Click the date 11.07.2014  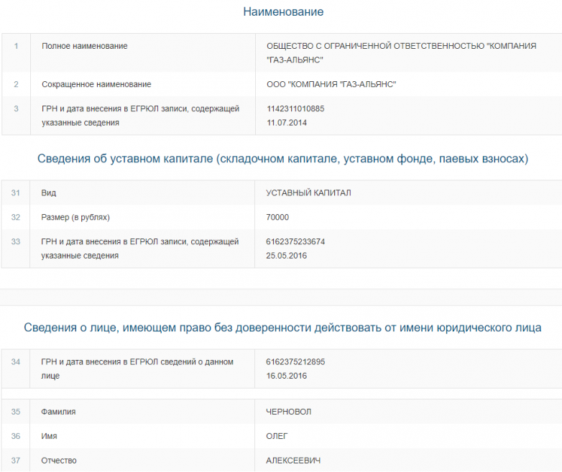287,123
